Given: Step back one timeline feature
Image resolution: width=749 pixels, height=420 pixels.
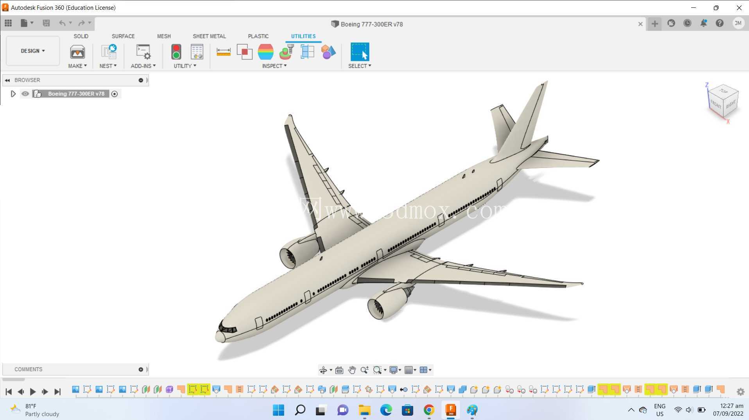Looking at the screenshot, I should [21, 392].
